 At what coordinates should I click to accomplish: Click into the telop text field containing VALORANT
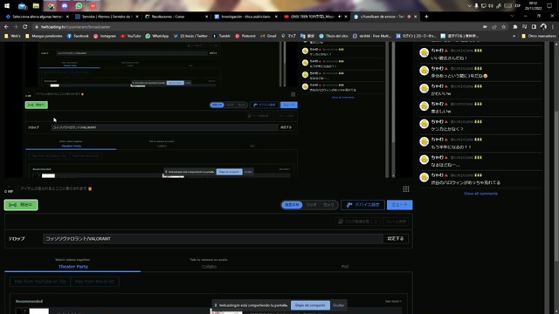coord(213,238)
